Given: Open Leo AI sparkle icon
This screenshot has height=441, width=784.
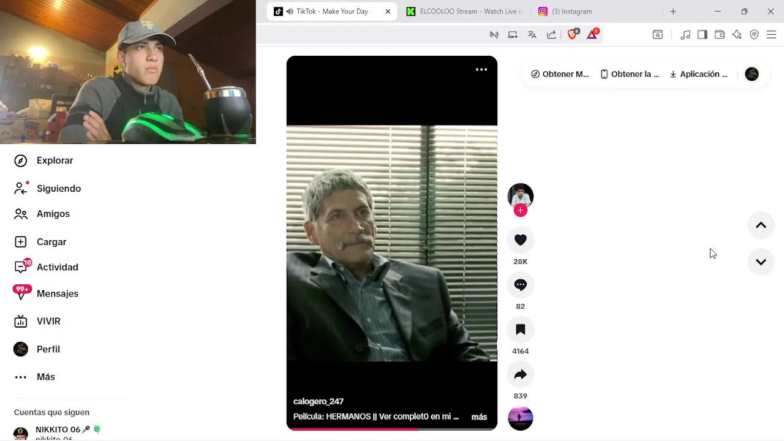Looking at the screenshot, I should 737,35.
